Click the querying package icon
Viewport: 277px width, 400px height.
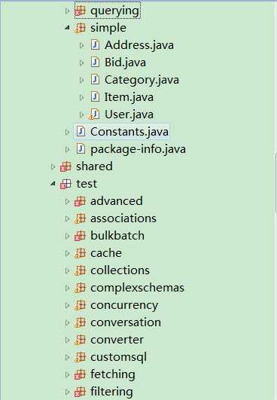pyautogui.click(x=80, y=11)
